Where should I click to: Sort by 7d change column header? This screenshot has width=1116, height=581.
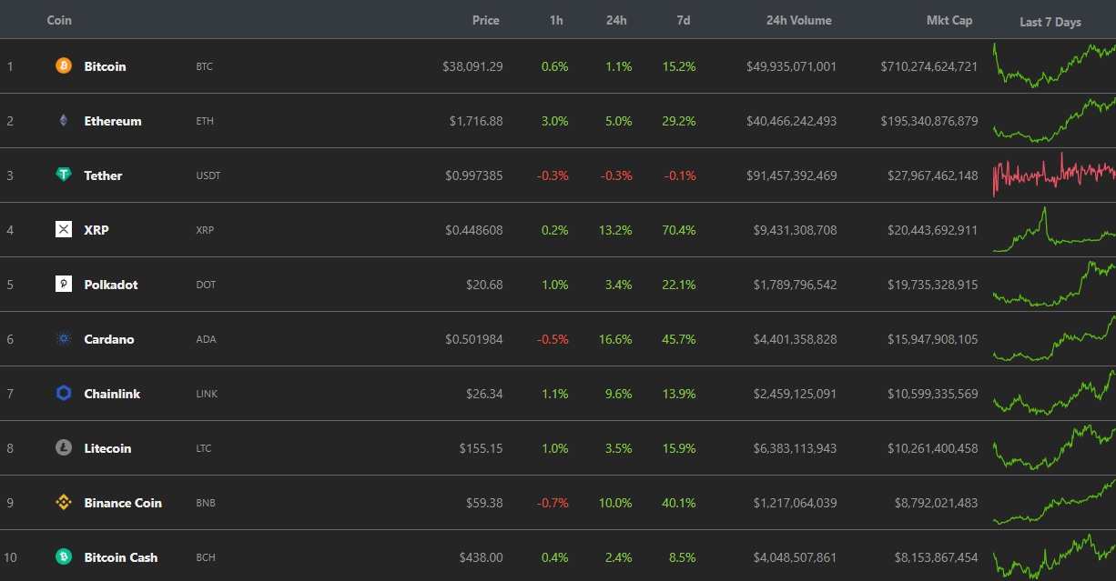coord(683,20)
